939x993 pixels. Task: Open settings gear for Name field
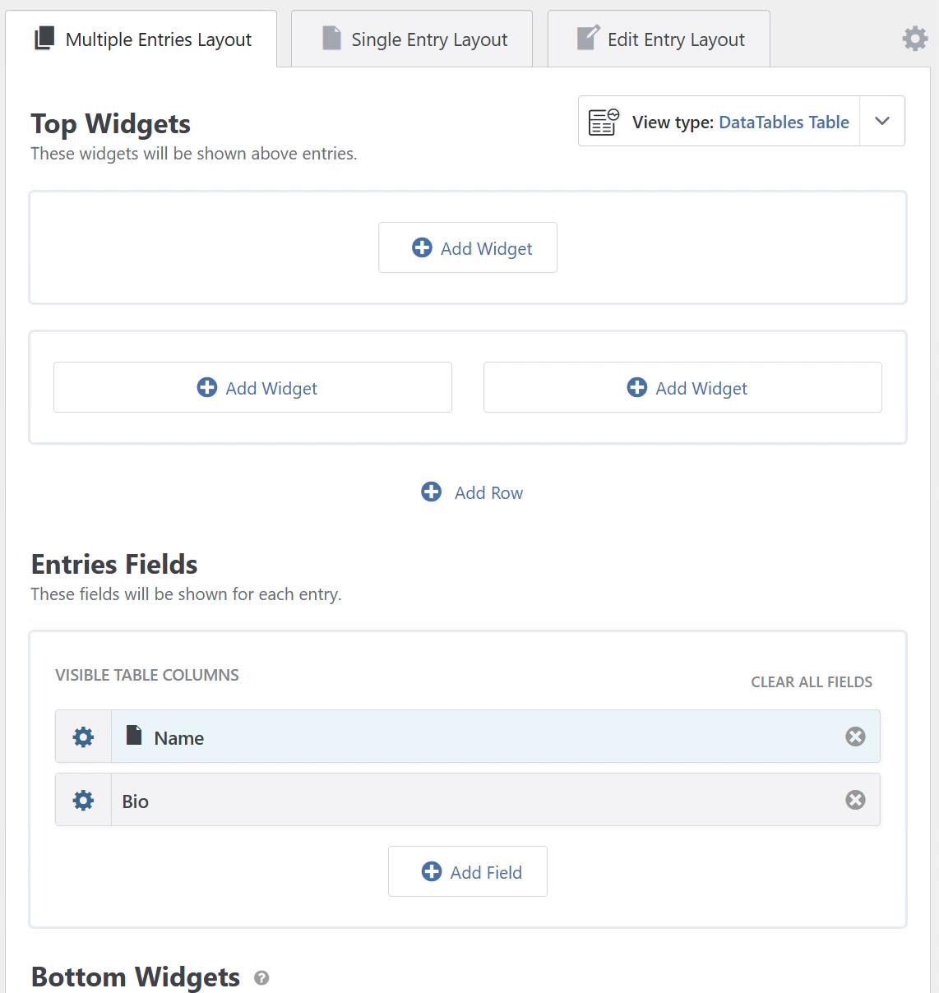pyautogui.click(x=84, y=737)
